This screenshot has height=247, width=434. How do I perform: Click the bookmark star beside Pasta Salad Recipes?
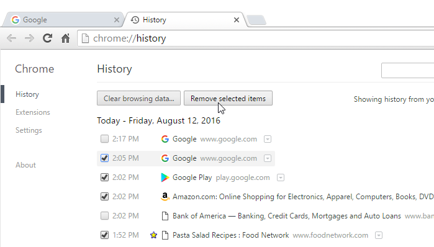153,235
